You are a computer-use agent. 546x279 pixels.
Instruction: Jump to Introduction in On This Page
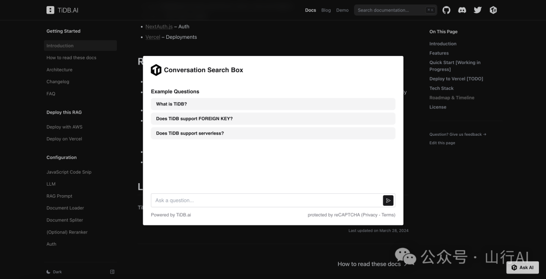[443, 44]
